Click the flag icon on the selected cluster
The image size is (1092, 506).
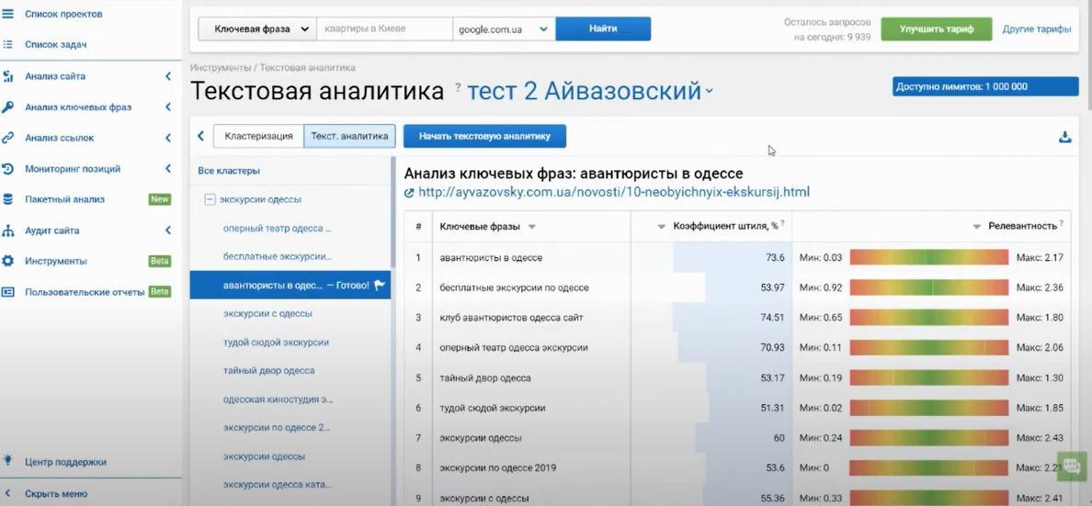(x=380, y=285)
